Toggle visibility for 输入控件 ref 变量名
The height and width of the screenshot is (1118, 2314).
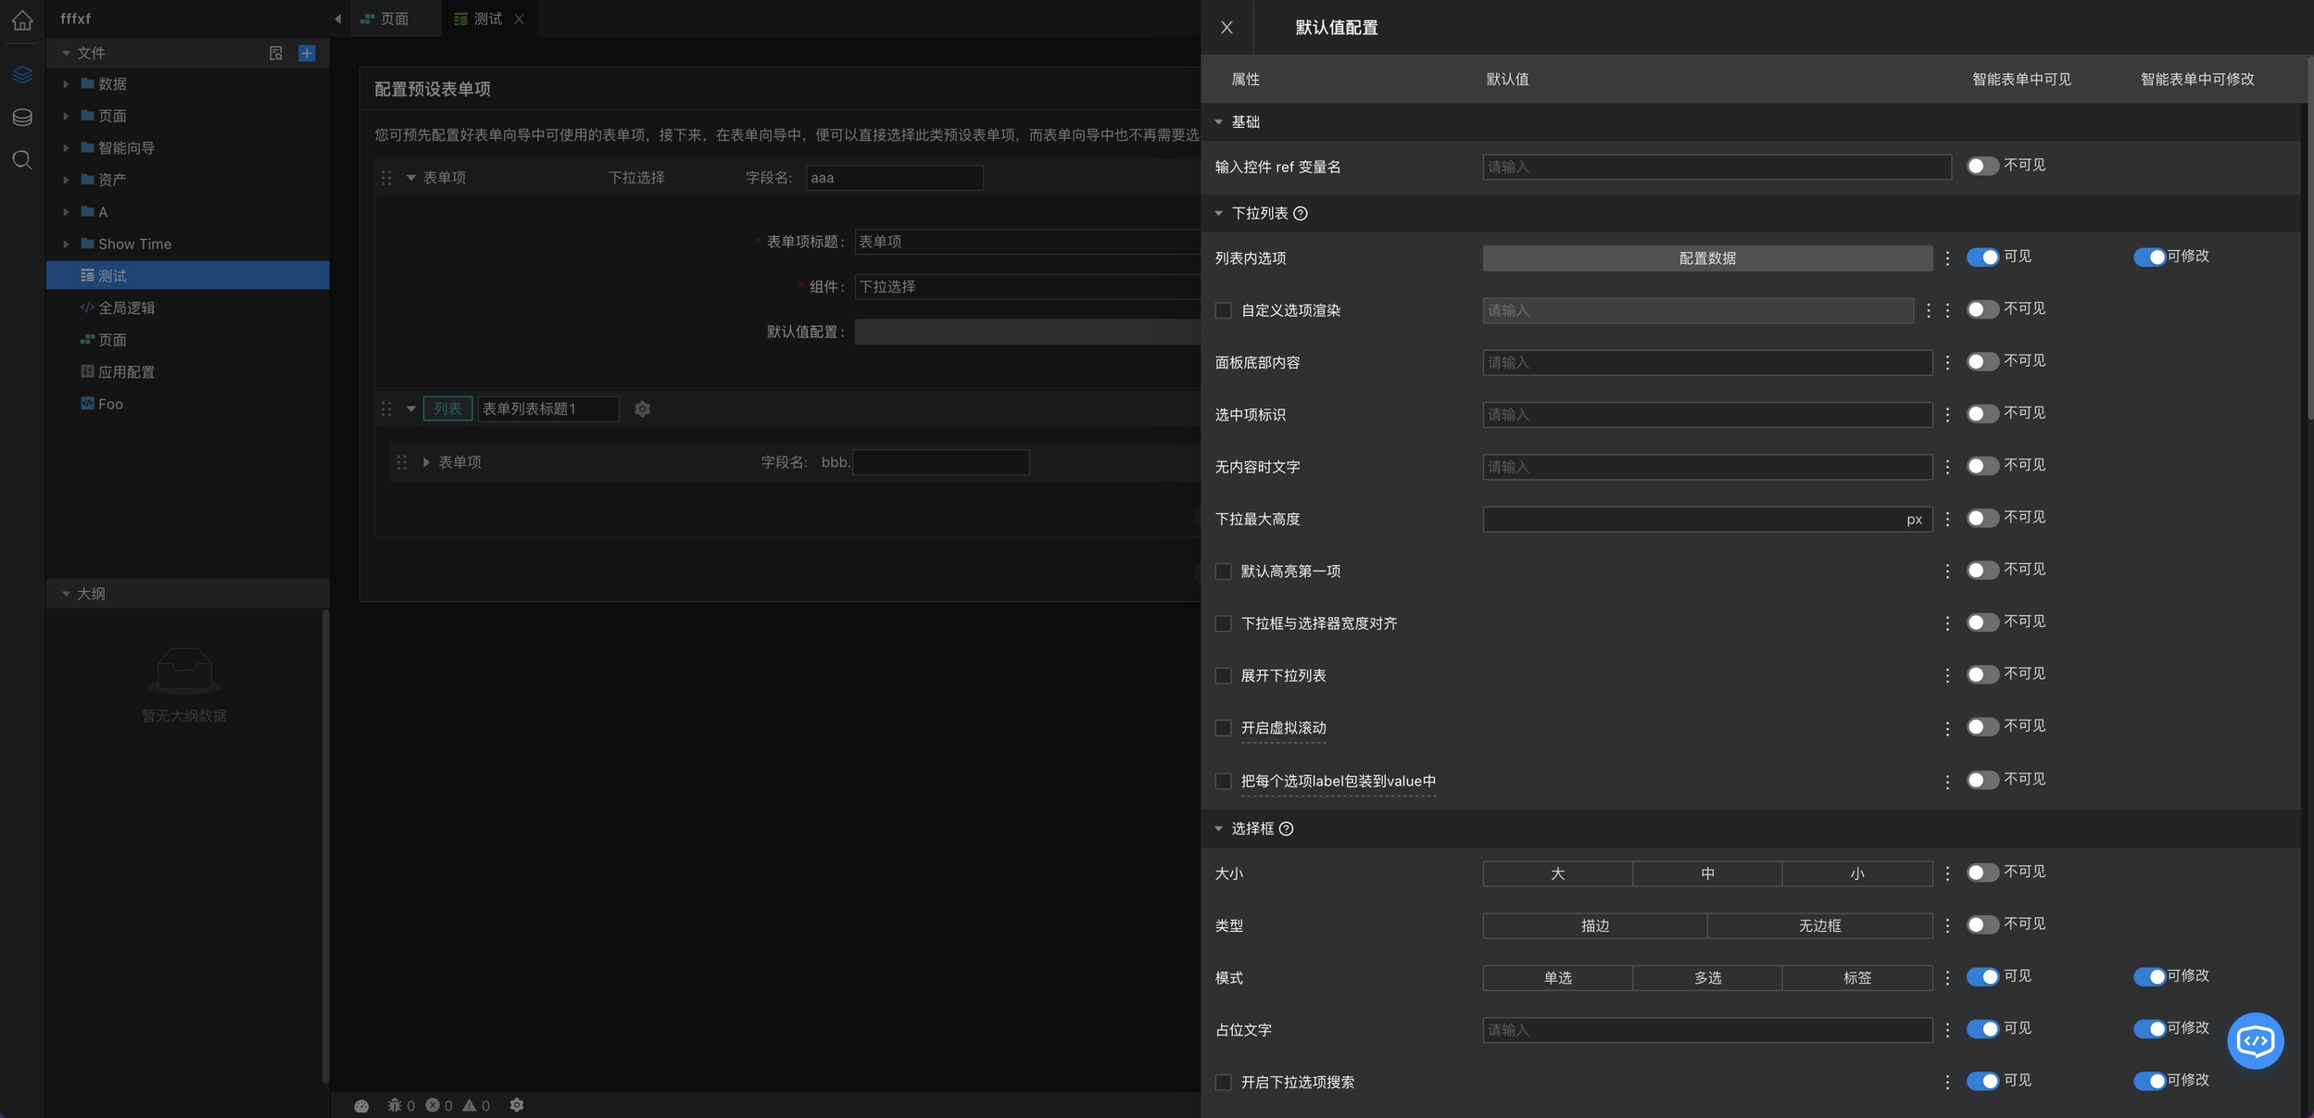pos(1982,166)
